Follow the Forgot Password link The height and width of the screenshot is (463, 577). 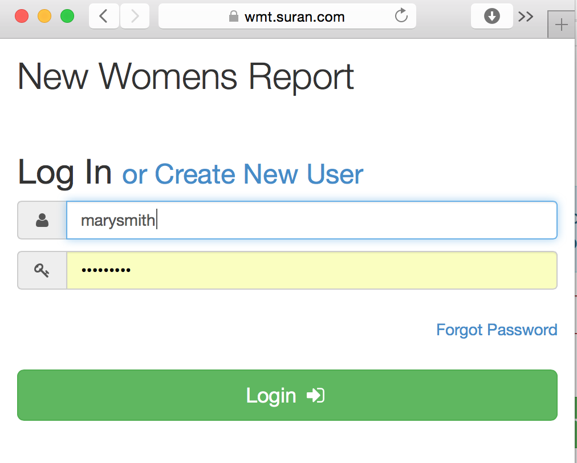click(x=497, y=330)
